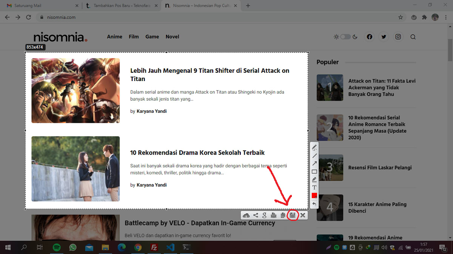Open Chrome extensions puzzle icon

424,17
